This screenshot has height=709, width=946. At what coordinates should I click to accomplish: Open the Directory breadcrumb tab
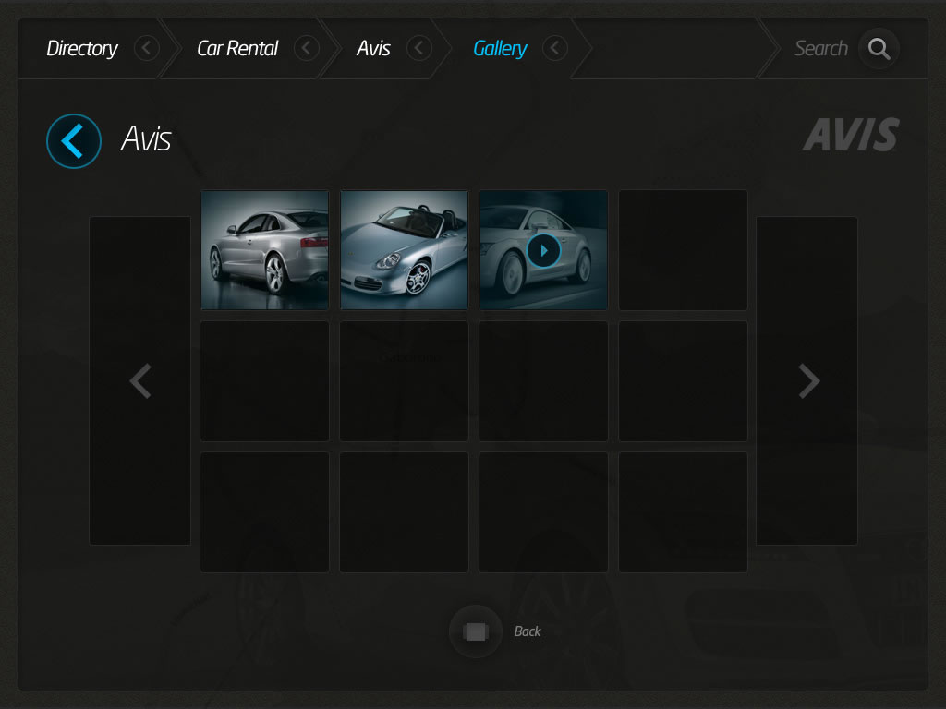[82, 49]
